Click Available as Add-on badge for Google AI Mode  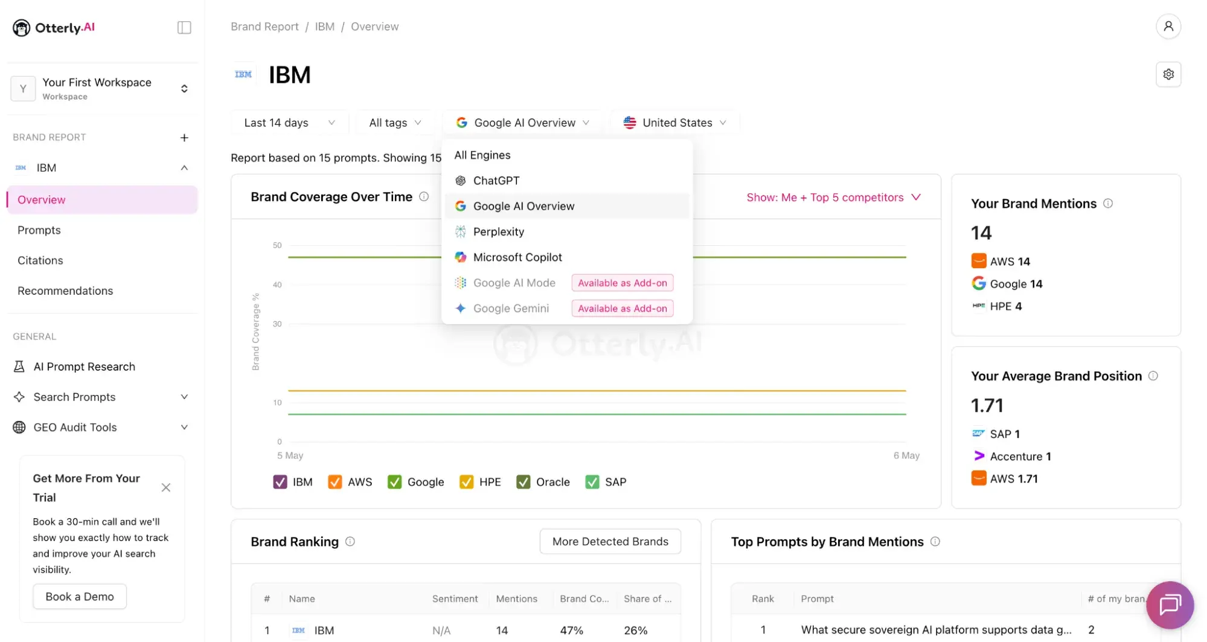tap(623, 283)
